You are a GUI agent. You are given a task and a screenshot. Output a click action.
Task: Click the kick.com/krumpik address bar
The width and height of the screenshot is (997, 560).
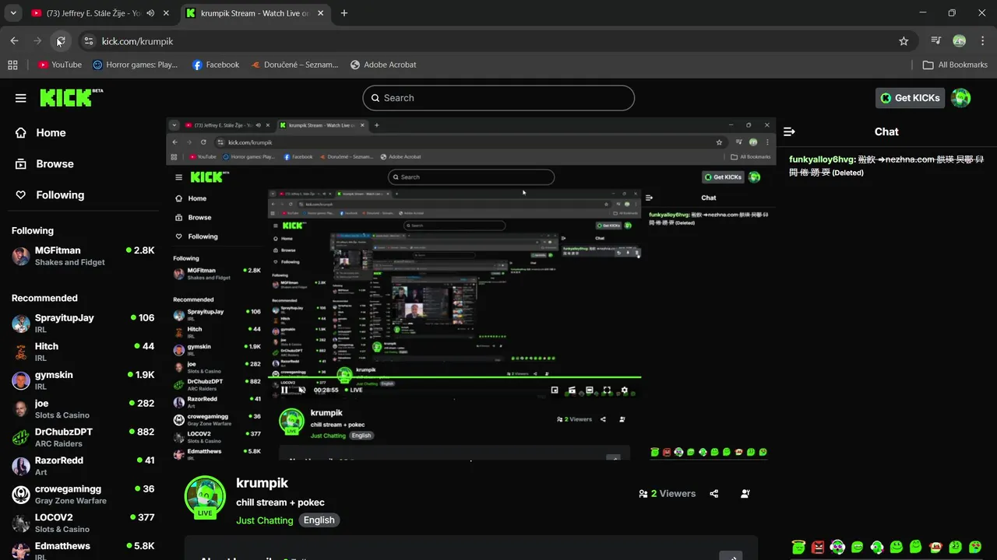(498, 41)
